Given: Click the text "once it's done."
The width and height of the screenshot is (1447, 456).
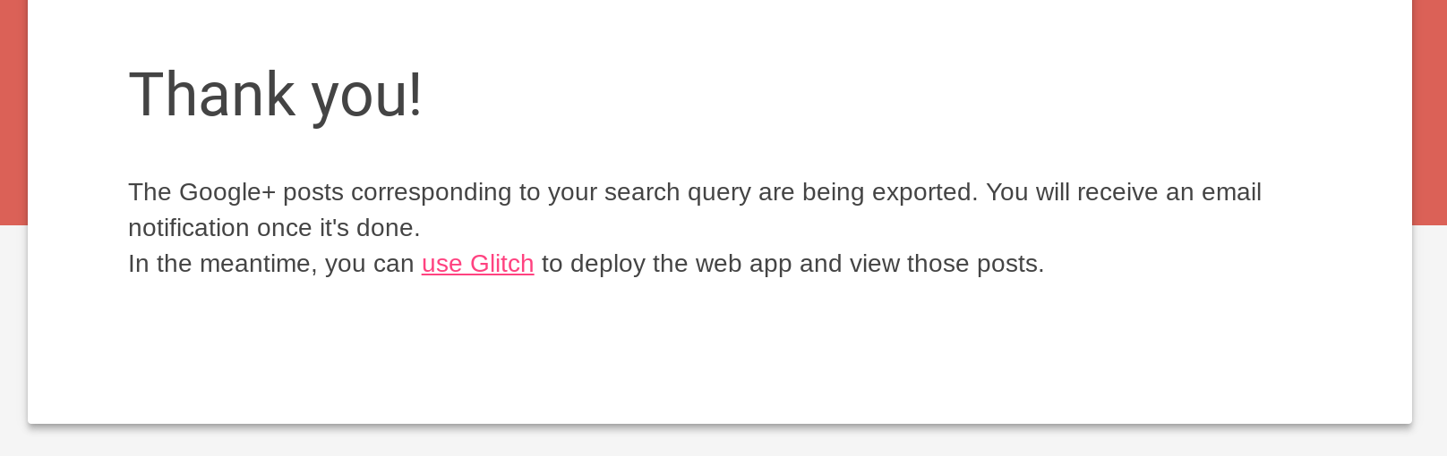Looking at the screenshot, I should pyautogui.click(x=338, y=228).
